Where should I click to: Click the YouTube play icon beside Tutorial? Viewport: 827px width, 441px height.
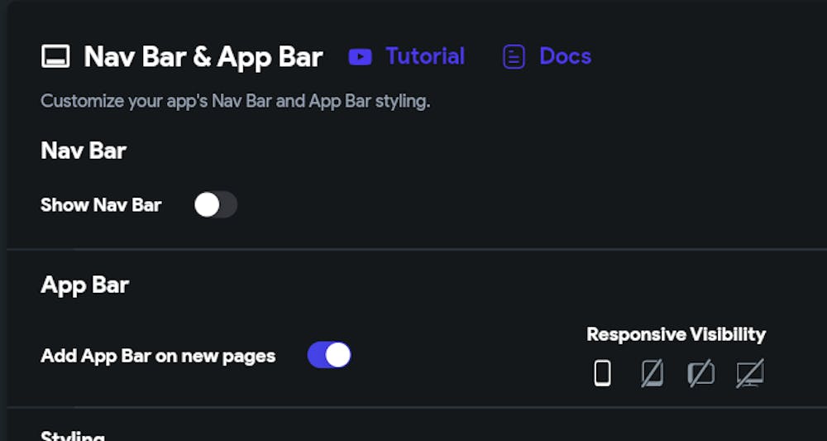click(360, 57)
